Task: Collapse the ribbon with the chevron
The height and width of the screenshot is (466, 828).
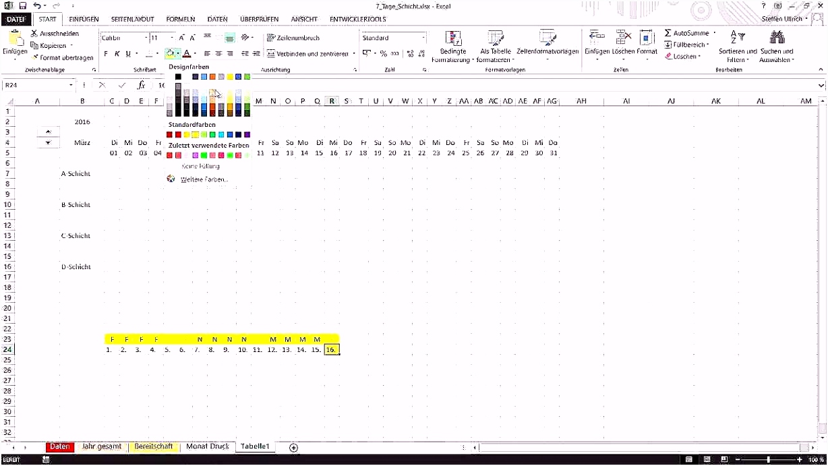Action: 819,70
